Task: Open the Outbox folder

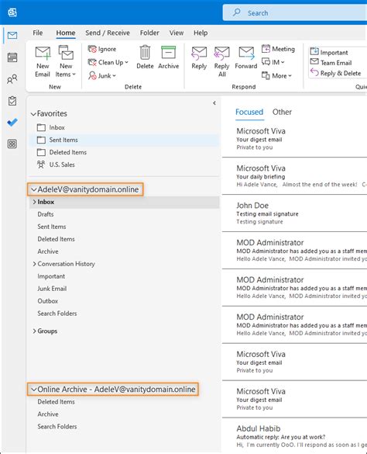Action: [124, 301]
